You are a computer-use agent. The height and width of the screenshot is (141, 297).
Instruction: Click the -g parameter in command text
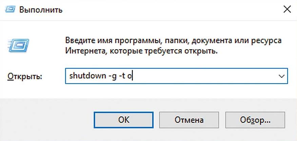[x=107, y=76]
